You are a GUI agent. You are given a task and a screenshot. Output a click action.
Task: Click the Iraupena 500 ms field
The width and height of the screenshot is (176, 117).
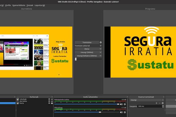150,106
